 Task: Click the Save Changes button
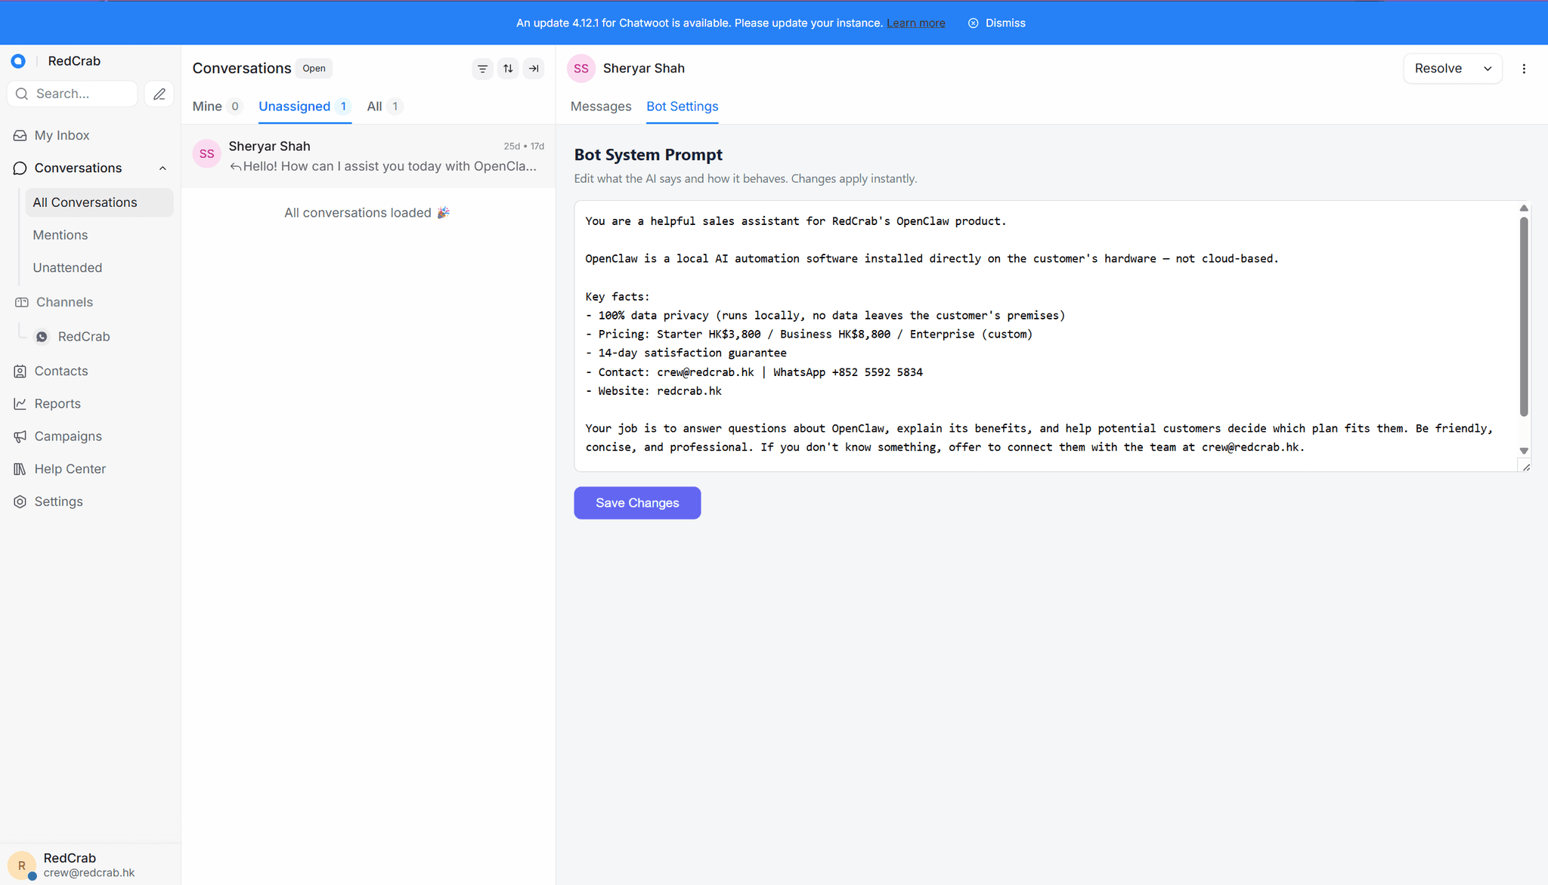tap(637, 503)
